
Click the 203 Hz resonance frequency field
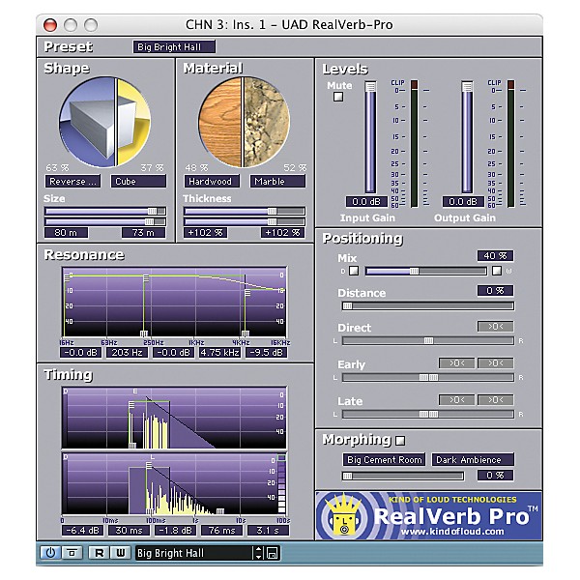coord(127,353)
